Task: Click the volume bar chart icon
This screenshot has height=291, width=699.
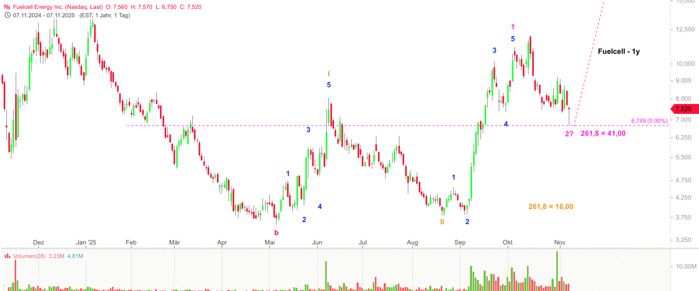Action: 8,256
